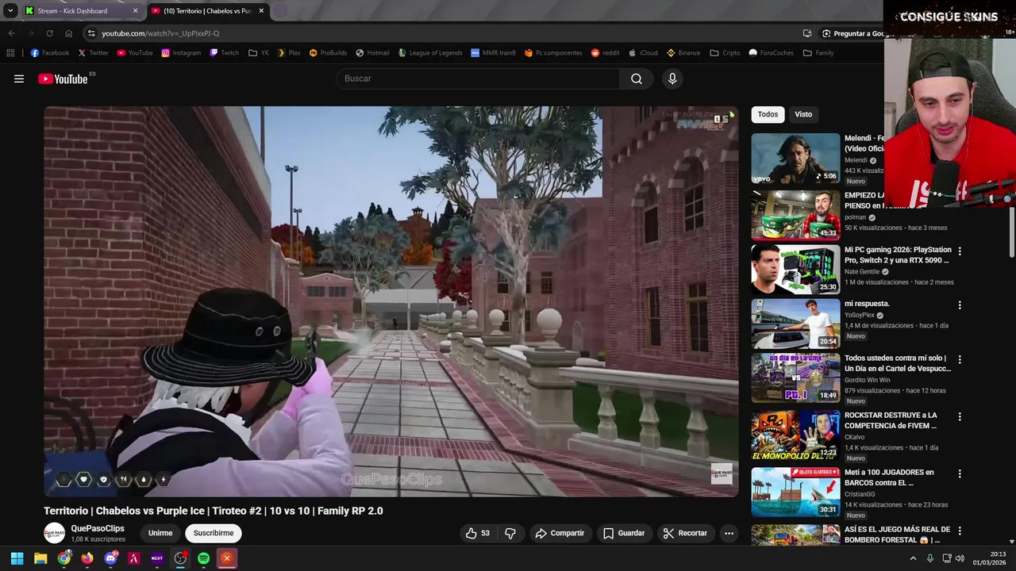The height and width of the screenshot is (571, 1016).
Task: Open options for ASÍ ES EL JUEGO video
Action: click(x=960, y=531)
